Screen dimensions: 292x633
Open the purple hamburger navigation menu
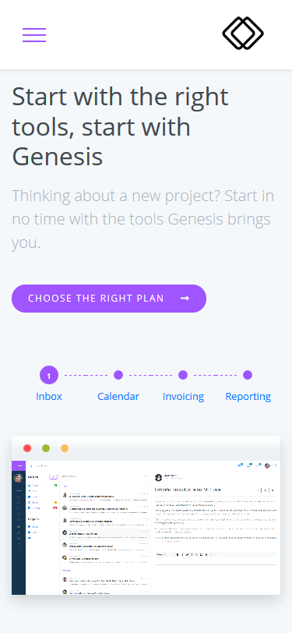pos(34,35)
